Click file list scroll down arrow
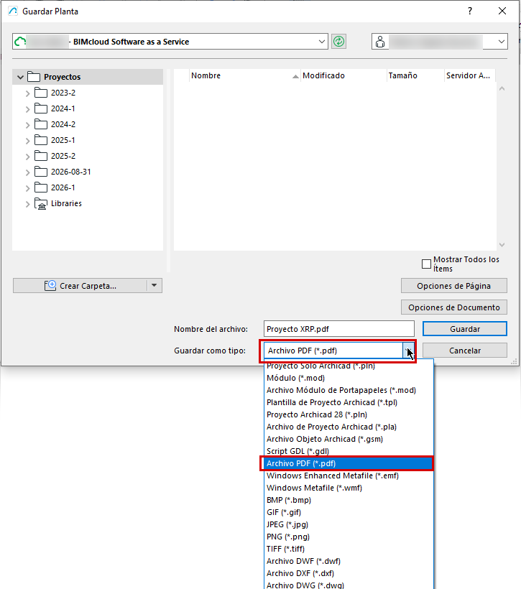The image size is (521, 589). click(x=502, y=244)
